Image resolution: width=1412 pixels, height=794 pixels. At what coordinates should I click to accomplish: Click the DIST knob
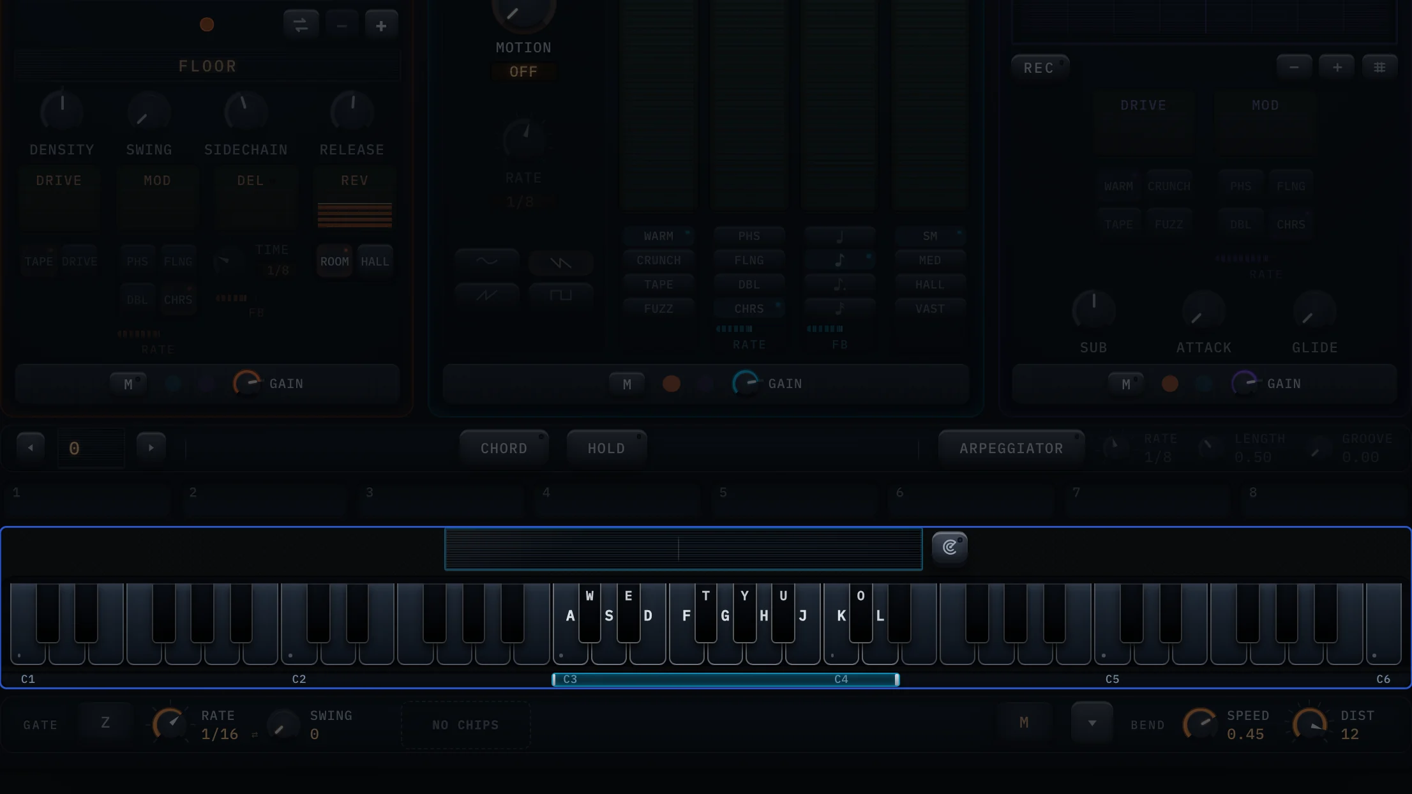click(1309, 724)
